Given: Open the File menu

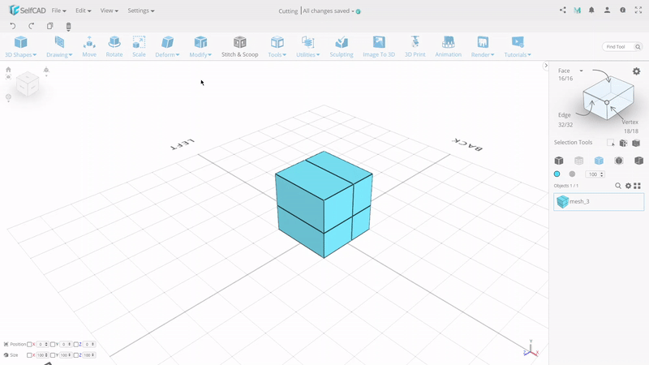Looking at the screenshot, I should click(58, 11).
